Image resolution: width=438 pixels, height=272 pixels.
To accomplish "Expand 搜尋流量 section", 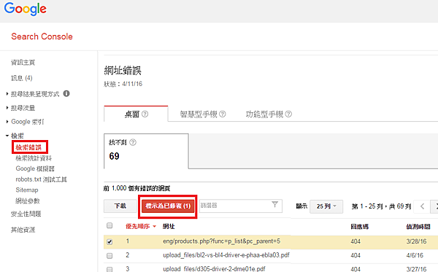I will [x=23, y=108].
